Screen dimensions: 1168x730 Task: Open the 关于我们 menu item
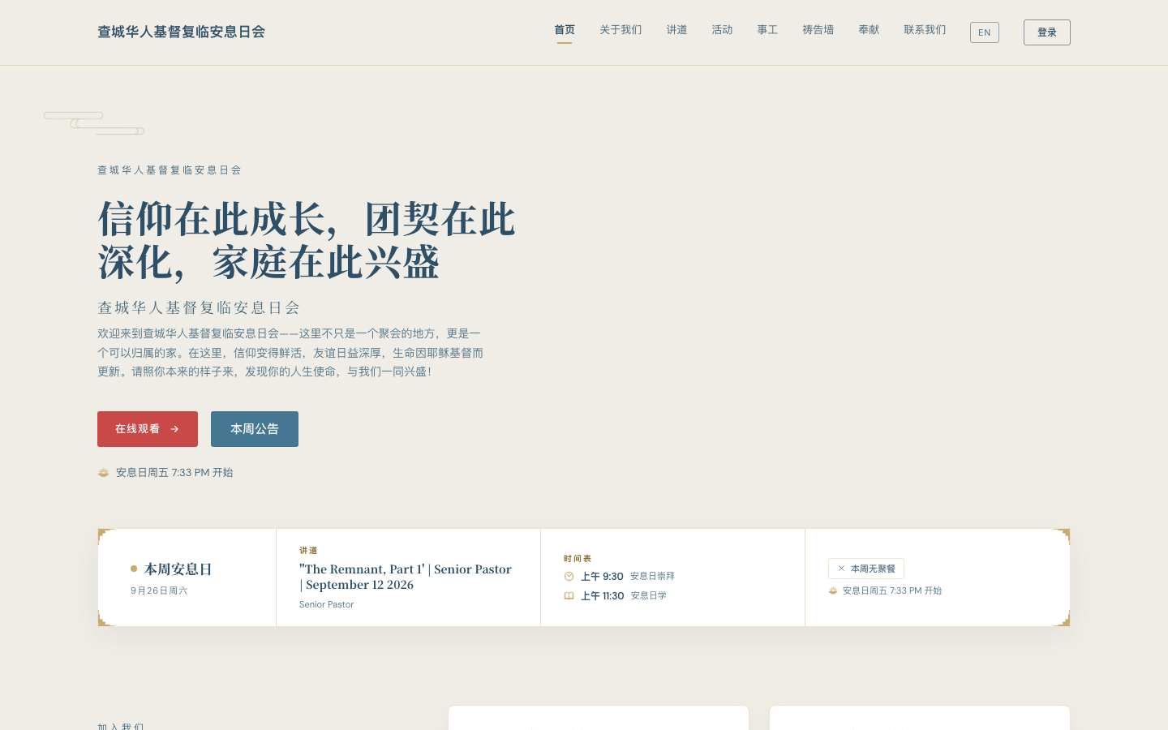[x=620, y=30]
